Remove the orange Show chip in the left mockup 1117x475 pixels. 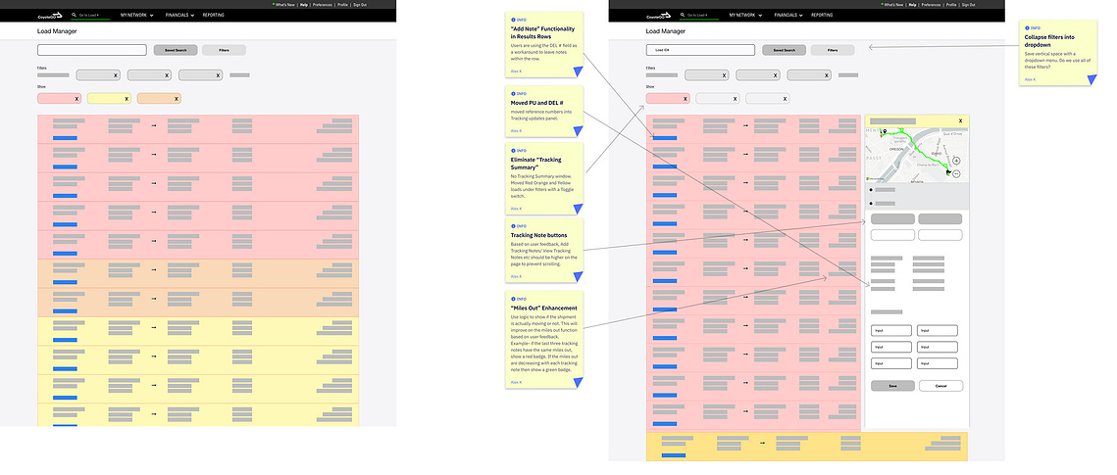[x=176, y=99]
